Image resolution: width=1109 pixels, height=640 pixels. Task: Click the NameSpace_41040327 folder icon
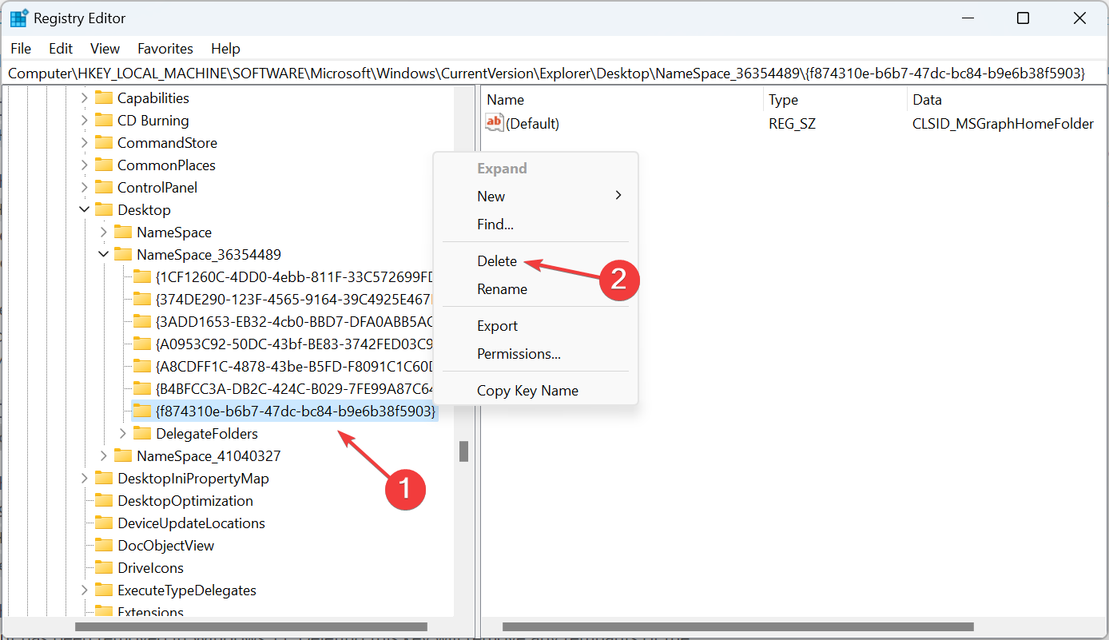click(123, 456)
